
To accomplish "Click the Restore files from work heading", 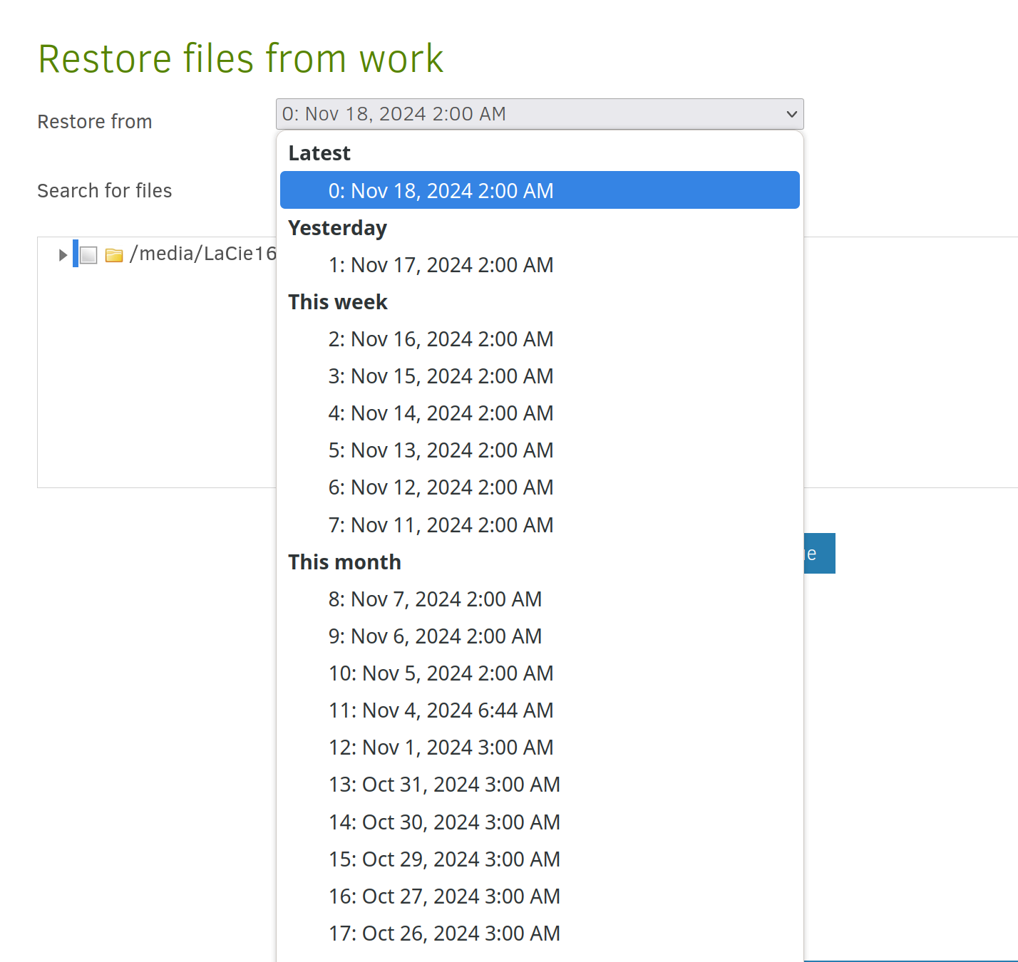I will pyautogui.click(x=241, y=58).
